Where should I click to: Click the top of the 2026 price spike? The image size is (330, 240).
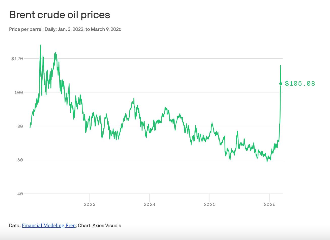tap(281, 65)
